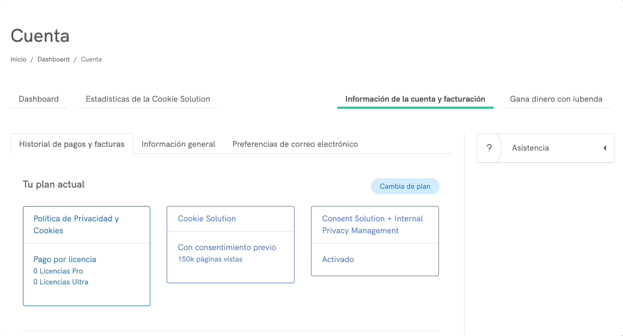The width and height of the screenshot is (623, 336).
Task: Click the 0 Licencias Ultra text
Action: 60,282
